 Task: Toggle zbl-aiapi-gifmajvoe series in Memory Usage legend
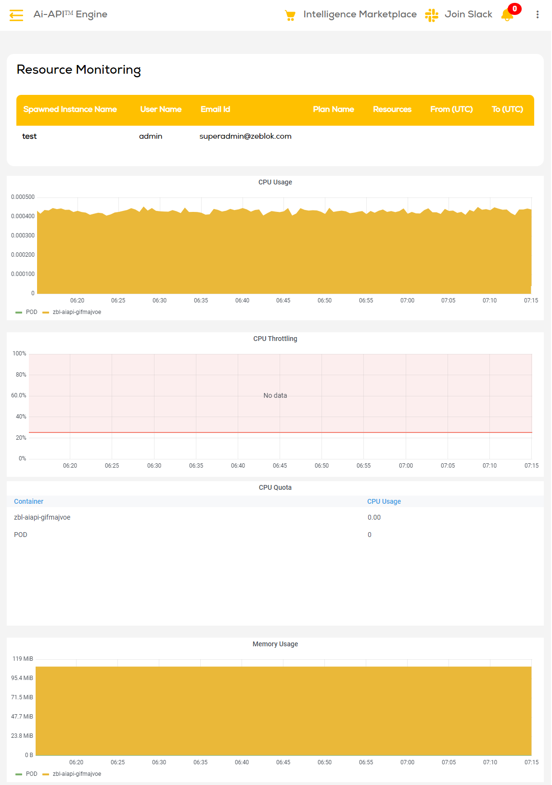point(77,774)
